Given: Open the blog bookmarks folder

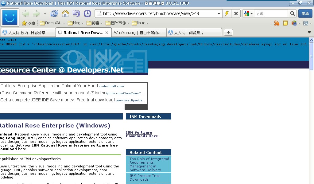Looking at the screenshot, I should pyautogui.click(x=76, y=23).
